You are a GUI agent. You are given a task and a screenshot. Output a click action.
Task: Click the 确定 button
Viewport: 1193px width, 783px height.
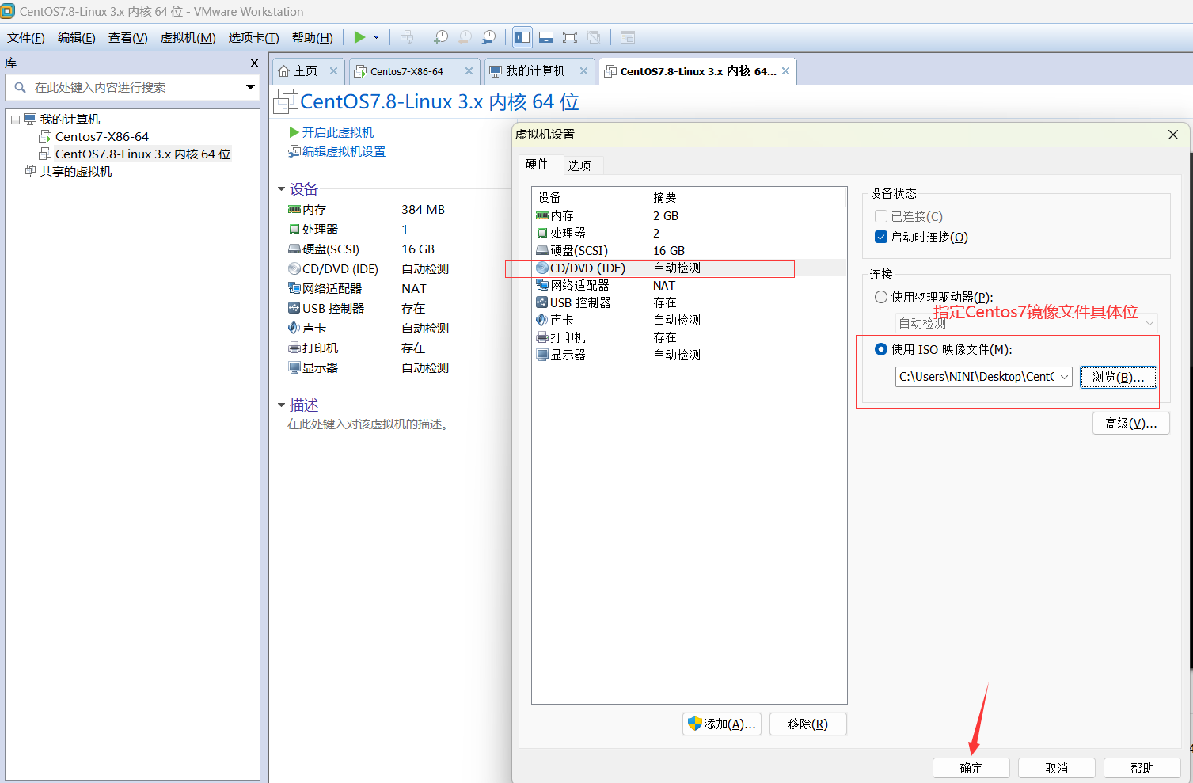(971, 768)
